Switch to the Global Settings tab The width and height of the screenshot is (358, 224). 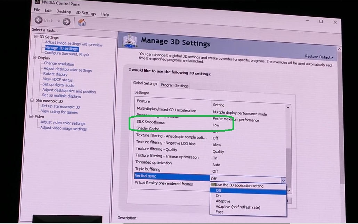pos(145,83)
